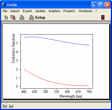
Task: Open the Workbook menu
Action: pyautogui.click(x=85, y=11)
